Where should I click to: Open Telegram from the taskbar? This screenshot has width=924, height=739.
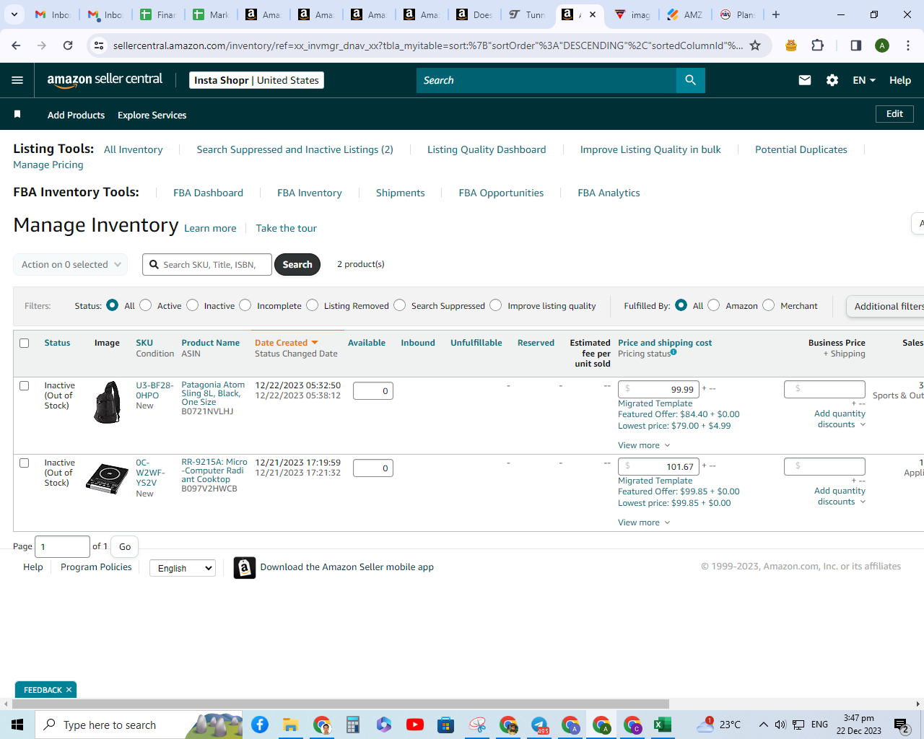tap(539, 725)
